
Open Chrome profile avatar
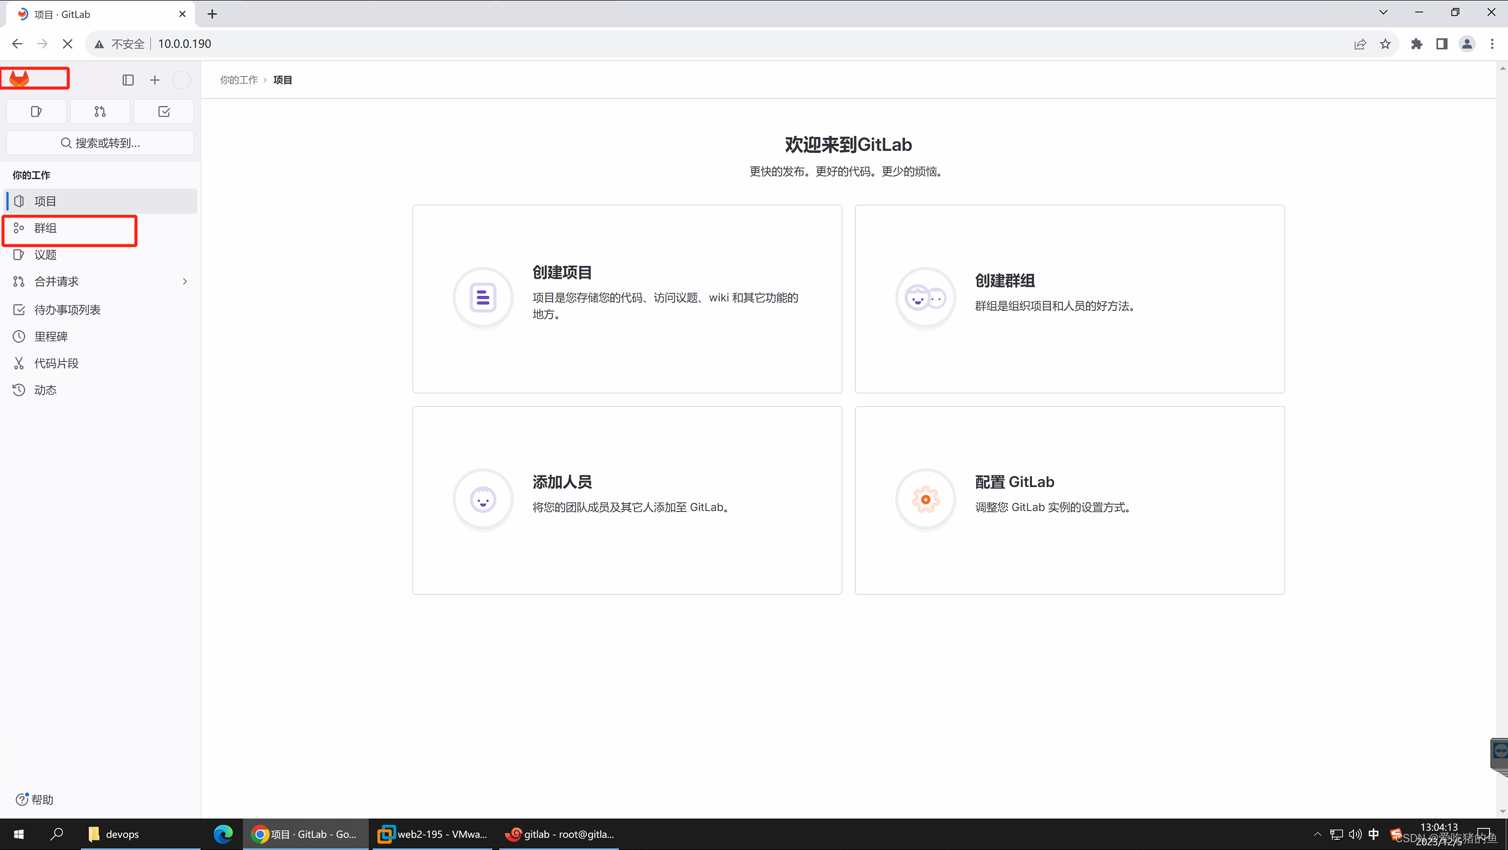point(1467,44)
